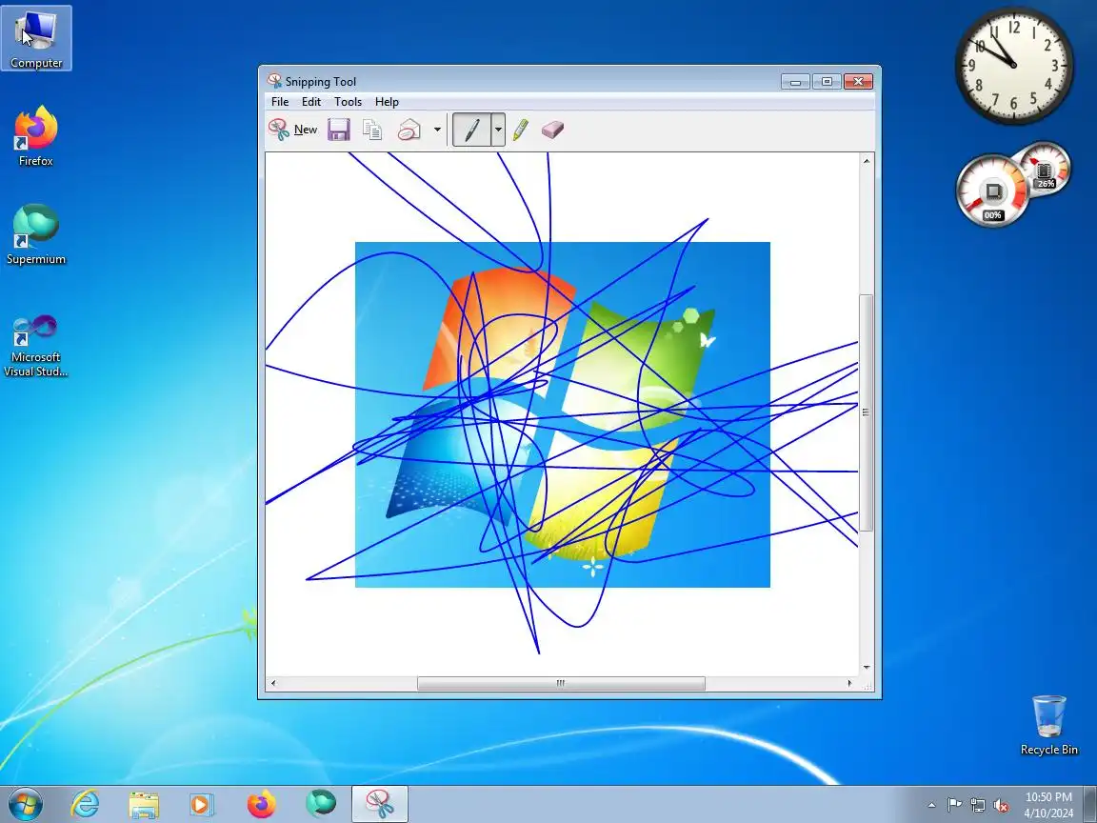Maximize the Snipping Tool window

[x=827, y=82]
